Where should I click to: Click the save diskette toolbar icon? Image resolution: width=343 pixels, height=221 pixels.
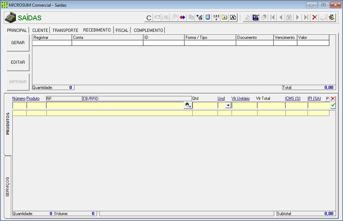tap(256, 18)
